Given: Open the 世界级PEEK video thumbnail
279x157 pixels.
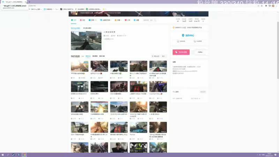Looking at the screenshot, I should [99, 66].
